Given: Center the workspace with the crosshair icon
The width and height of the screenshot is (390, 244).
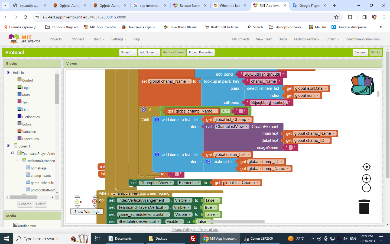Looking at the screenshot, I should (x=366, y=167).
